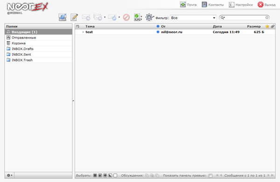Image resolution: width=280 pixels, height=182 pixels.
Task: Select unread messages icon
Action: point(105,175)
